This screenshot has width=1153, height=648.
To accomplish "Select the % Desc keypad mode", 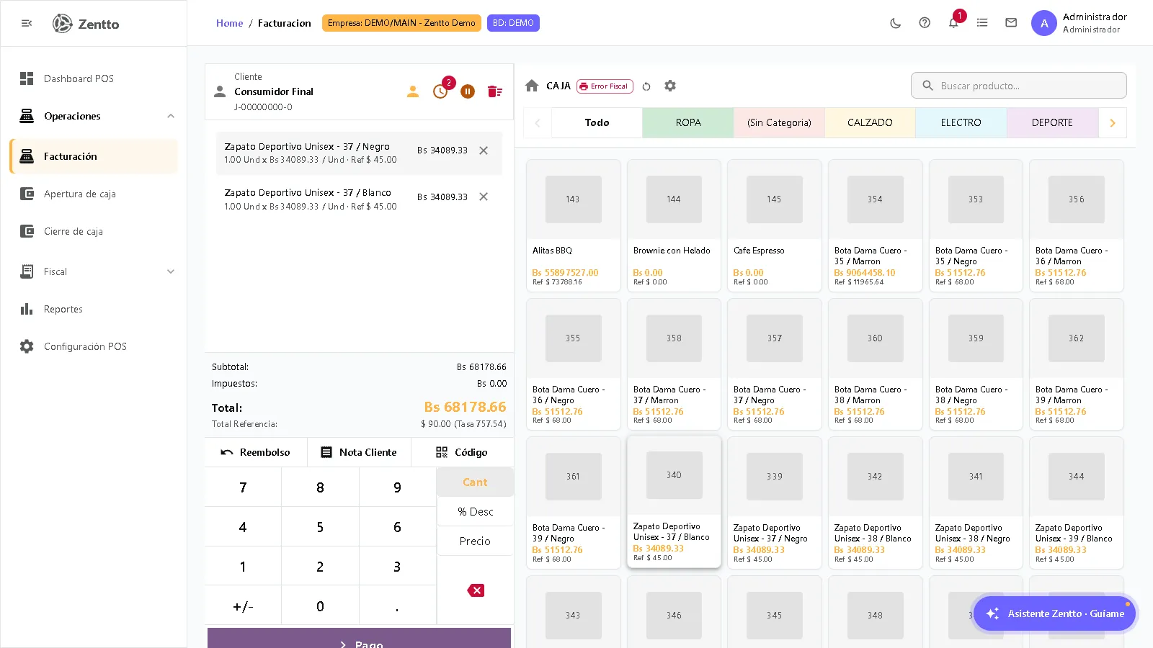I will [475, 512].
